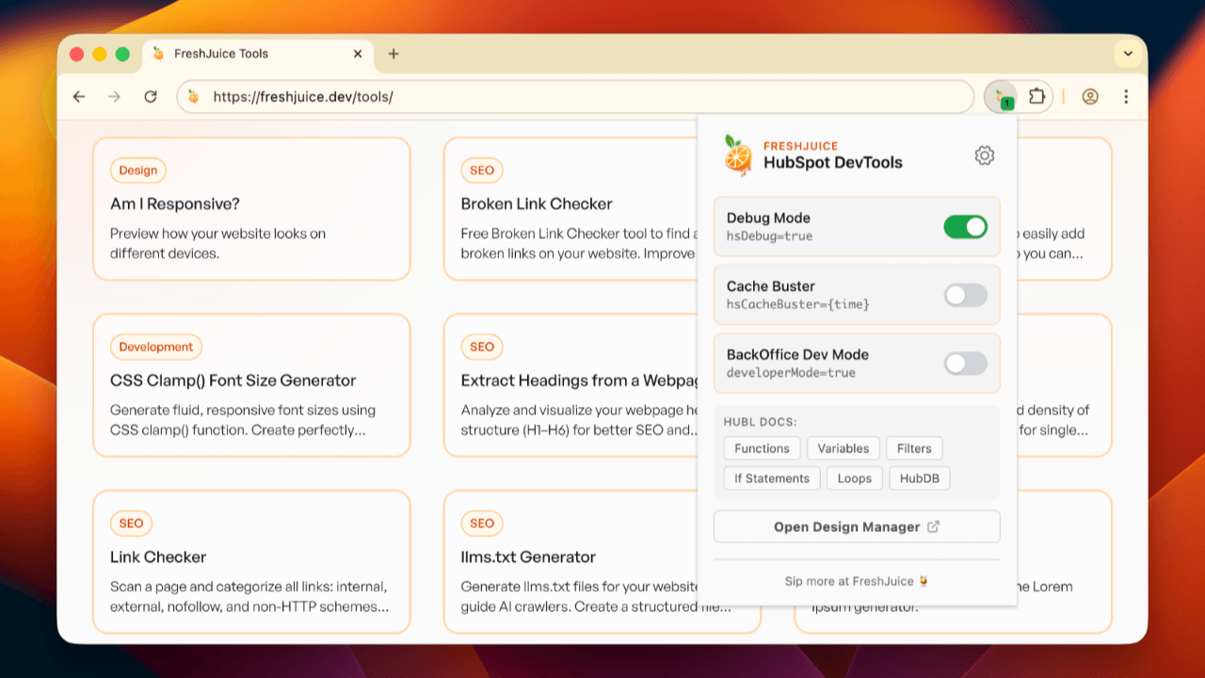Screen dimensions: 1205x678
Task: Open the browser three-dot menu
Action: tap(1126, 96)
